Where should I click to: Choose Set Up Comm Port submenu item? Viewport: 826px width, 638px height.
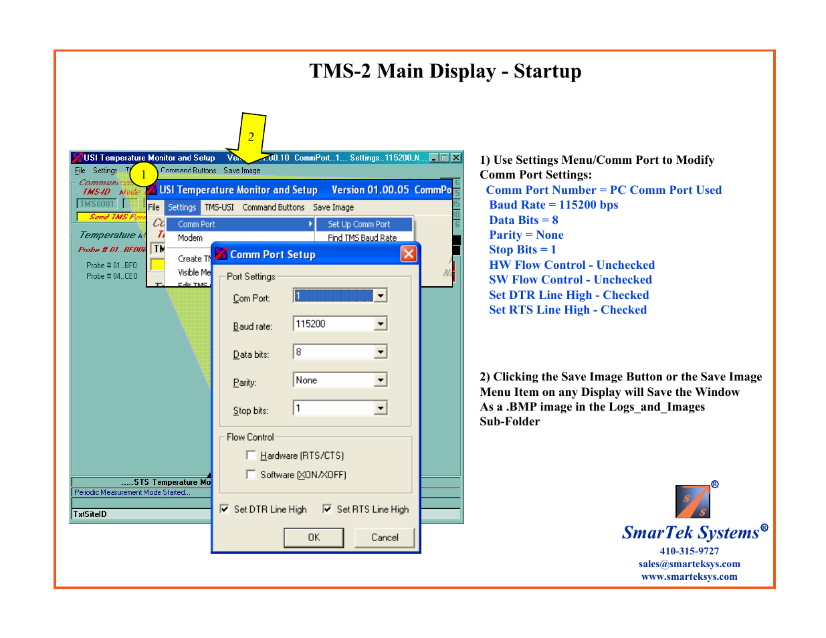point(364,224)
